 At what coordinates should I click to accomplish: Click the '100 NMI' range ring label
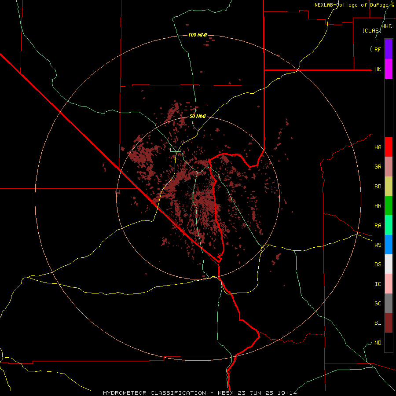(198, 35)
